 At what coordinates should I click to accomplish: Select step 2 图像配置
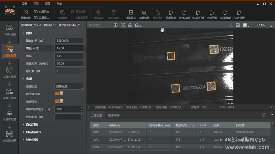pos(9,51)
